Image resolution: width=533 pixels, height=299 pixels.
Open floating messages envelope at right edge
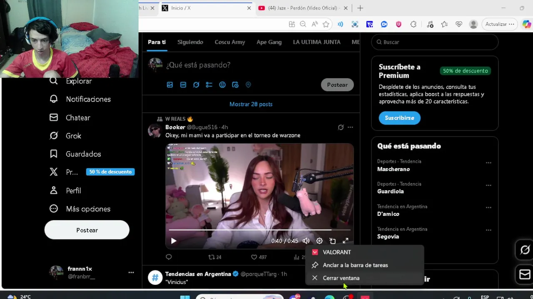coord(525,274)
